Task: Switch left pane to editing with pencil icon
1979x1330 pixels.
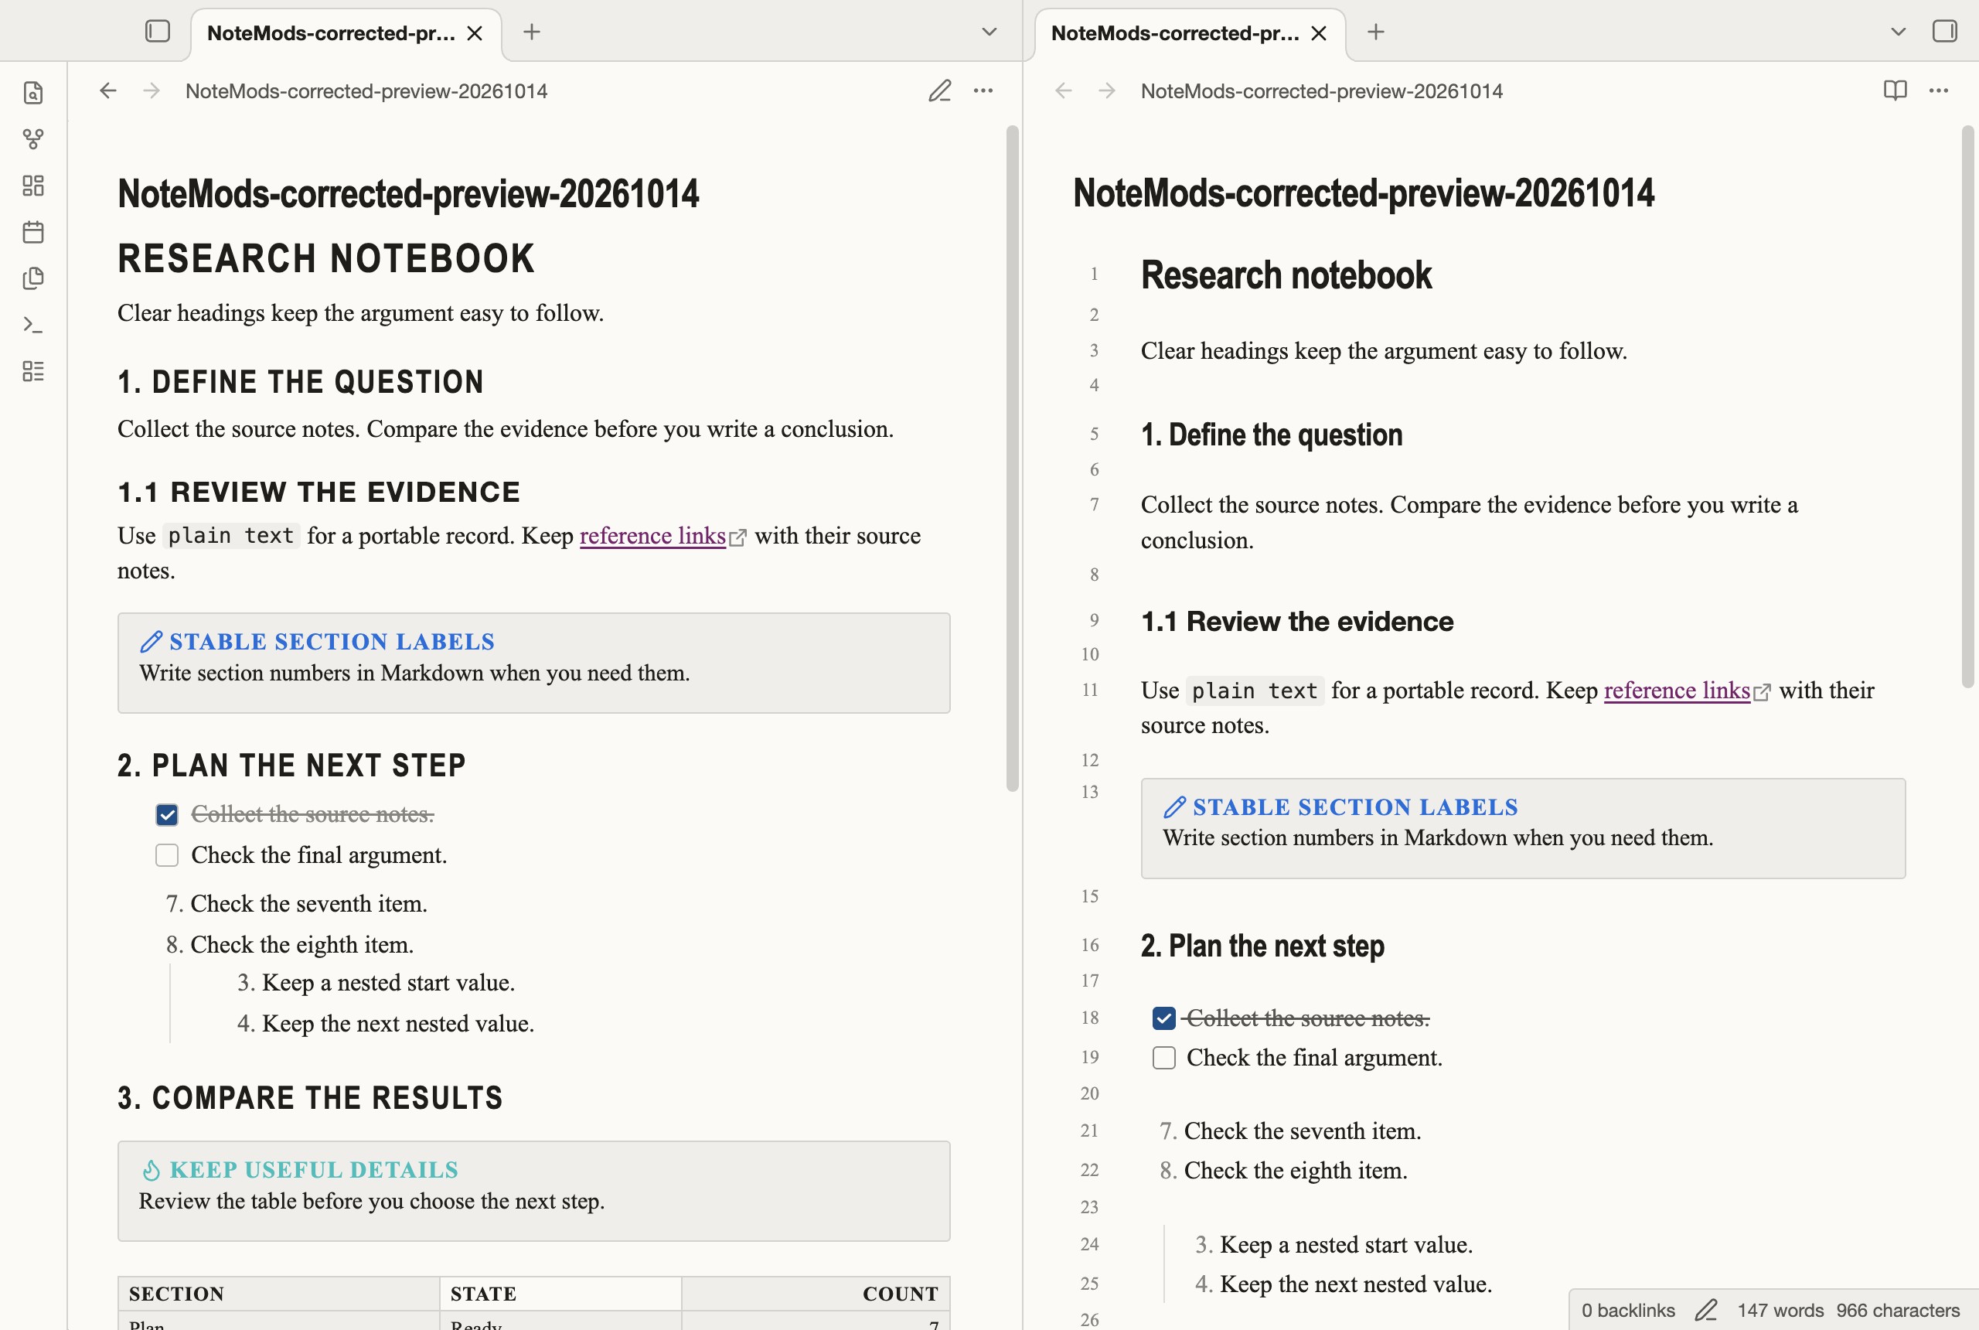Action: point(939,90)
